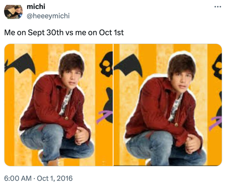Click the black skull in the left image
The width and height of the screenshot is (229, 187).
[107, 64]
